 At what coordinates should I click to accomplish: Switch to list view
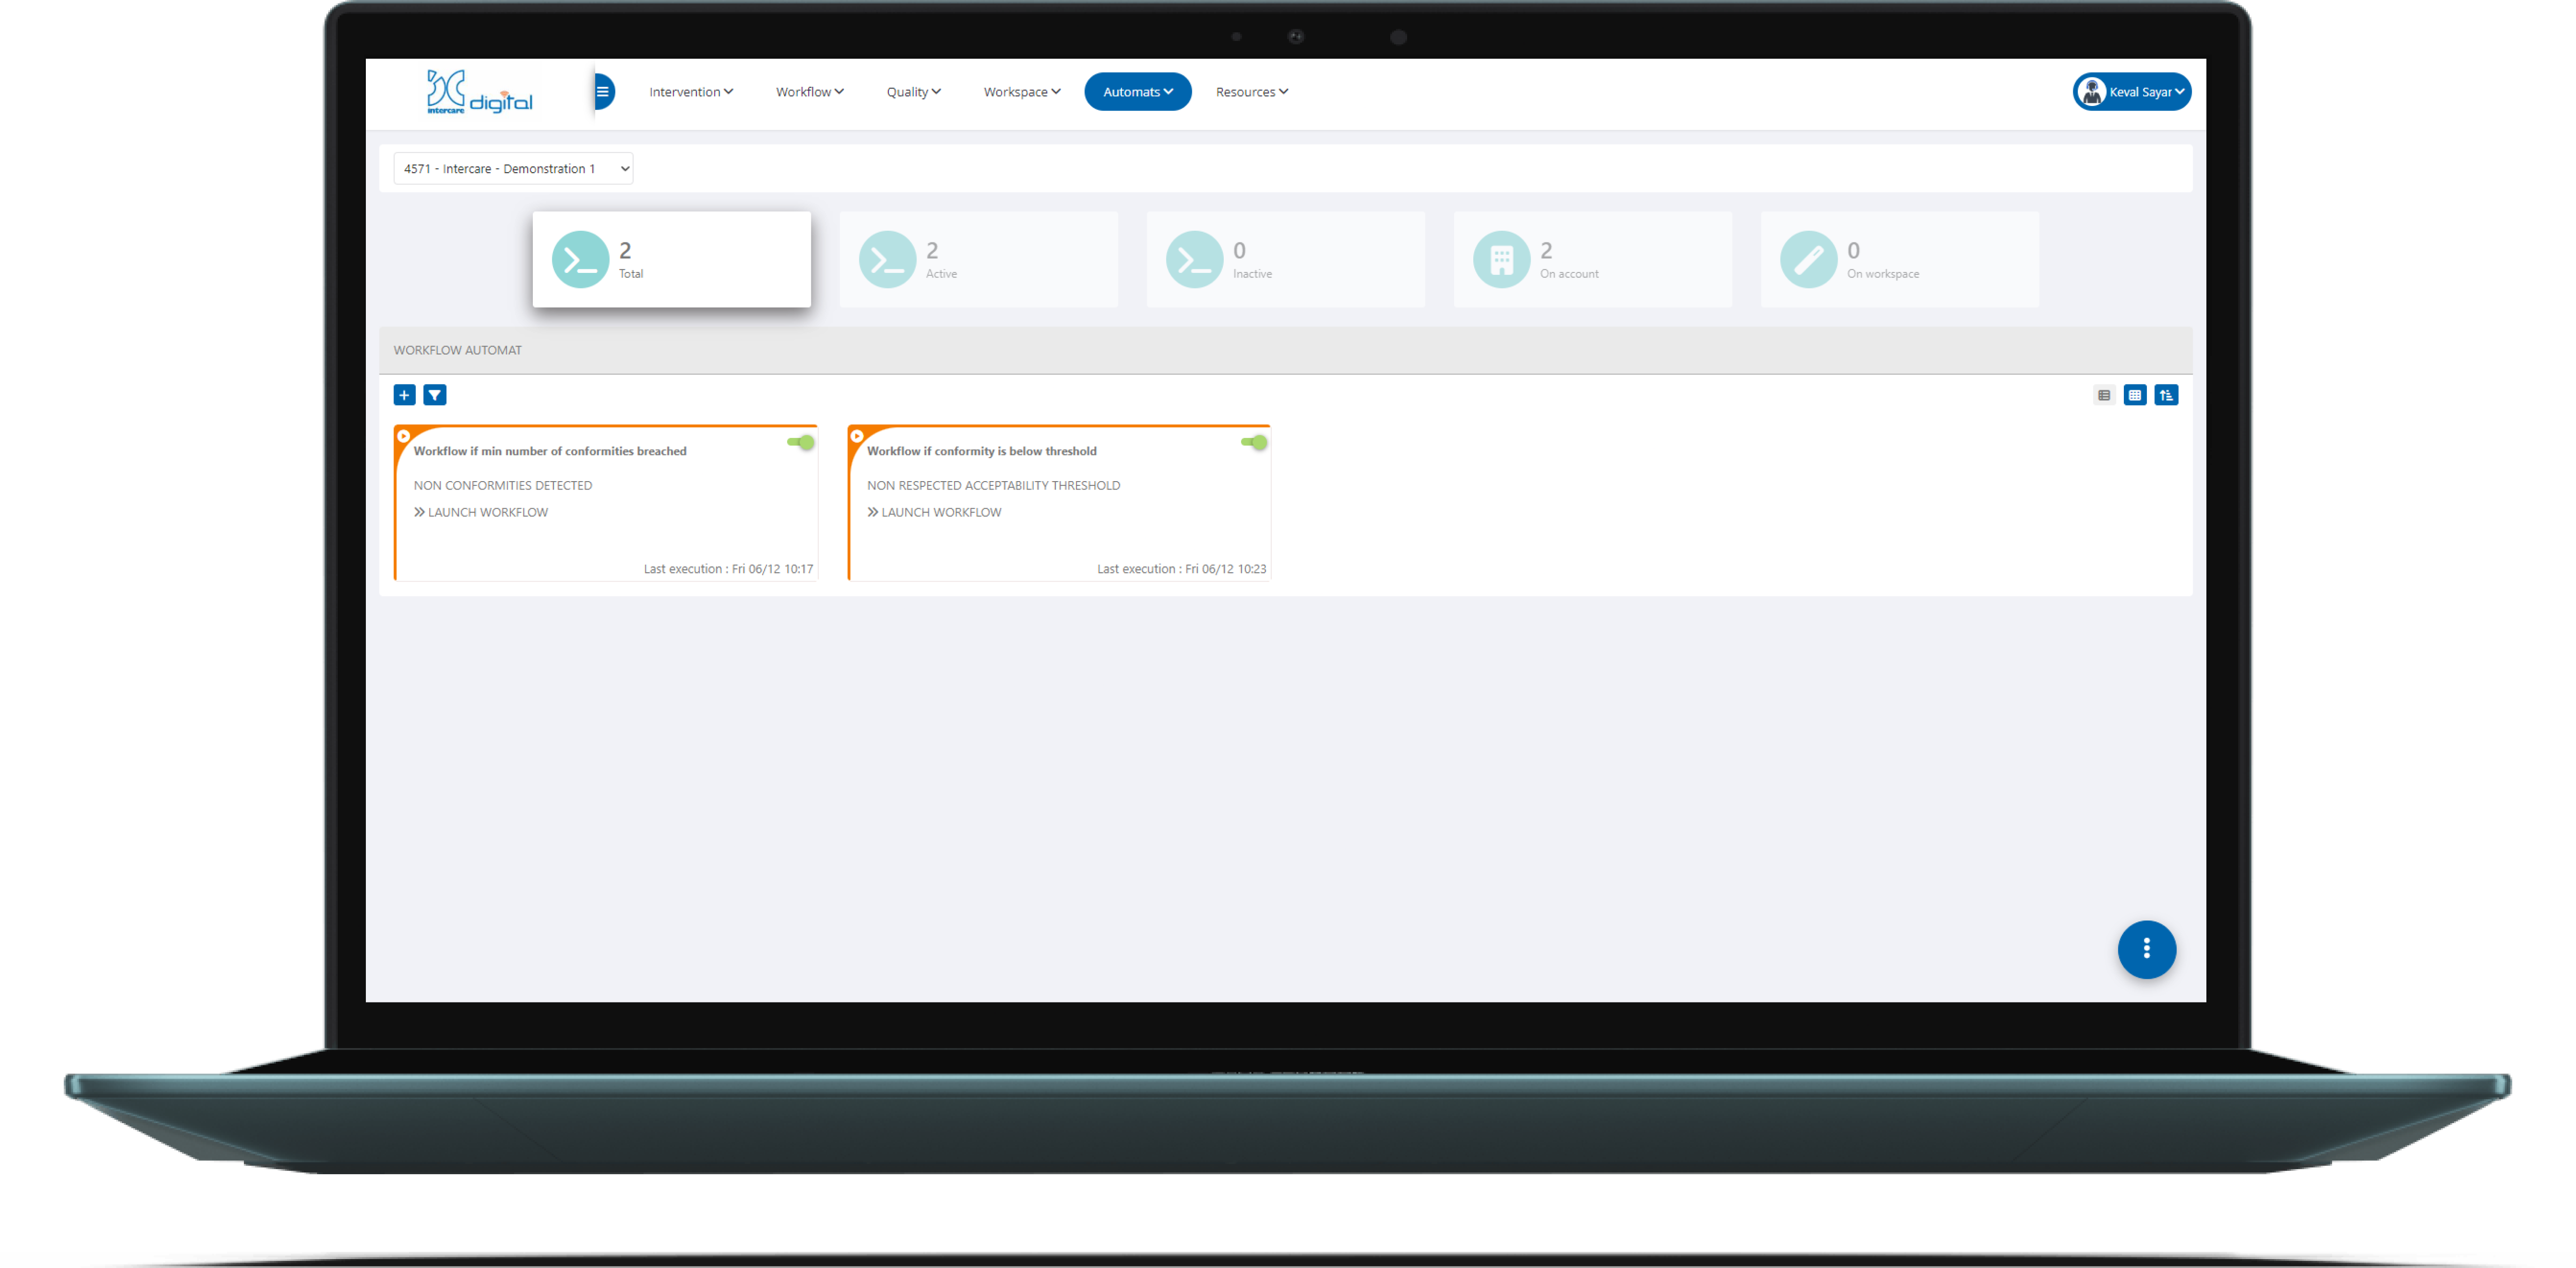pos(2104,395)
